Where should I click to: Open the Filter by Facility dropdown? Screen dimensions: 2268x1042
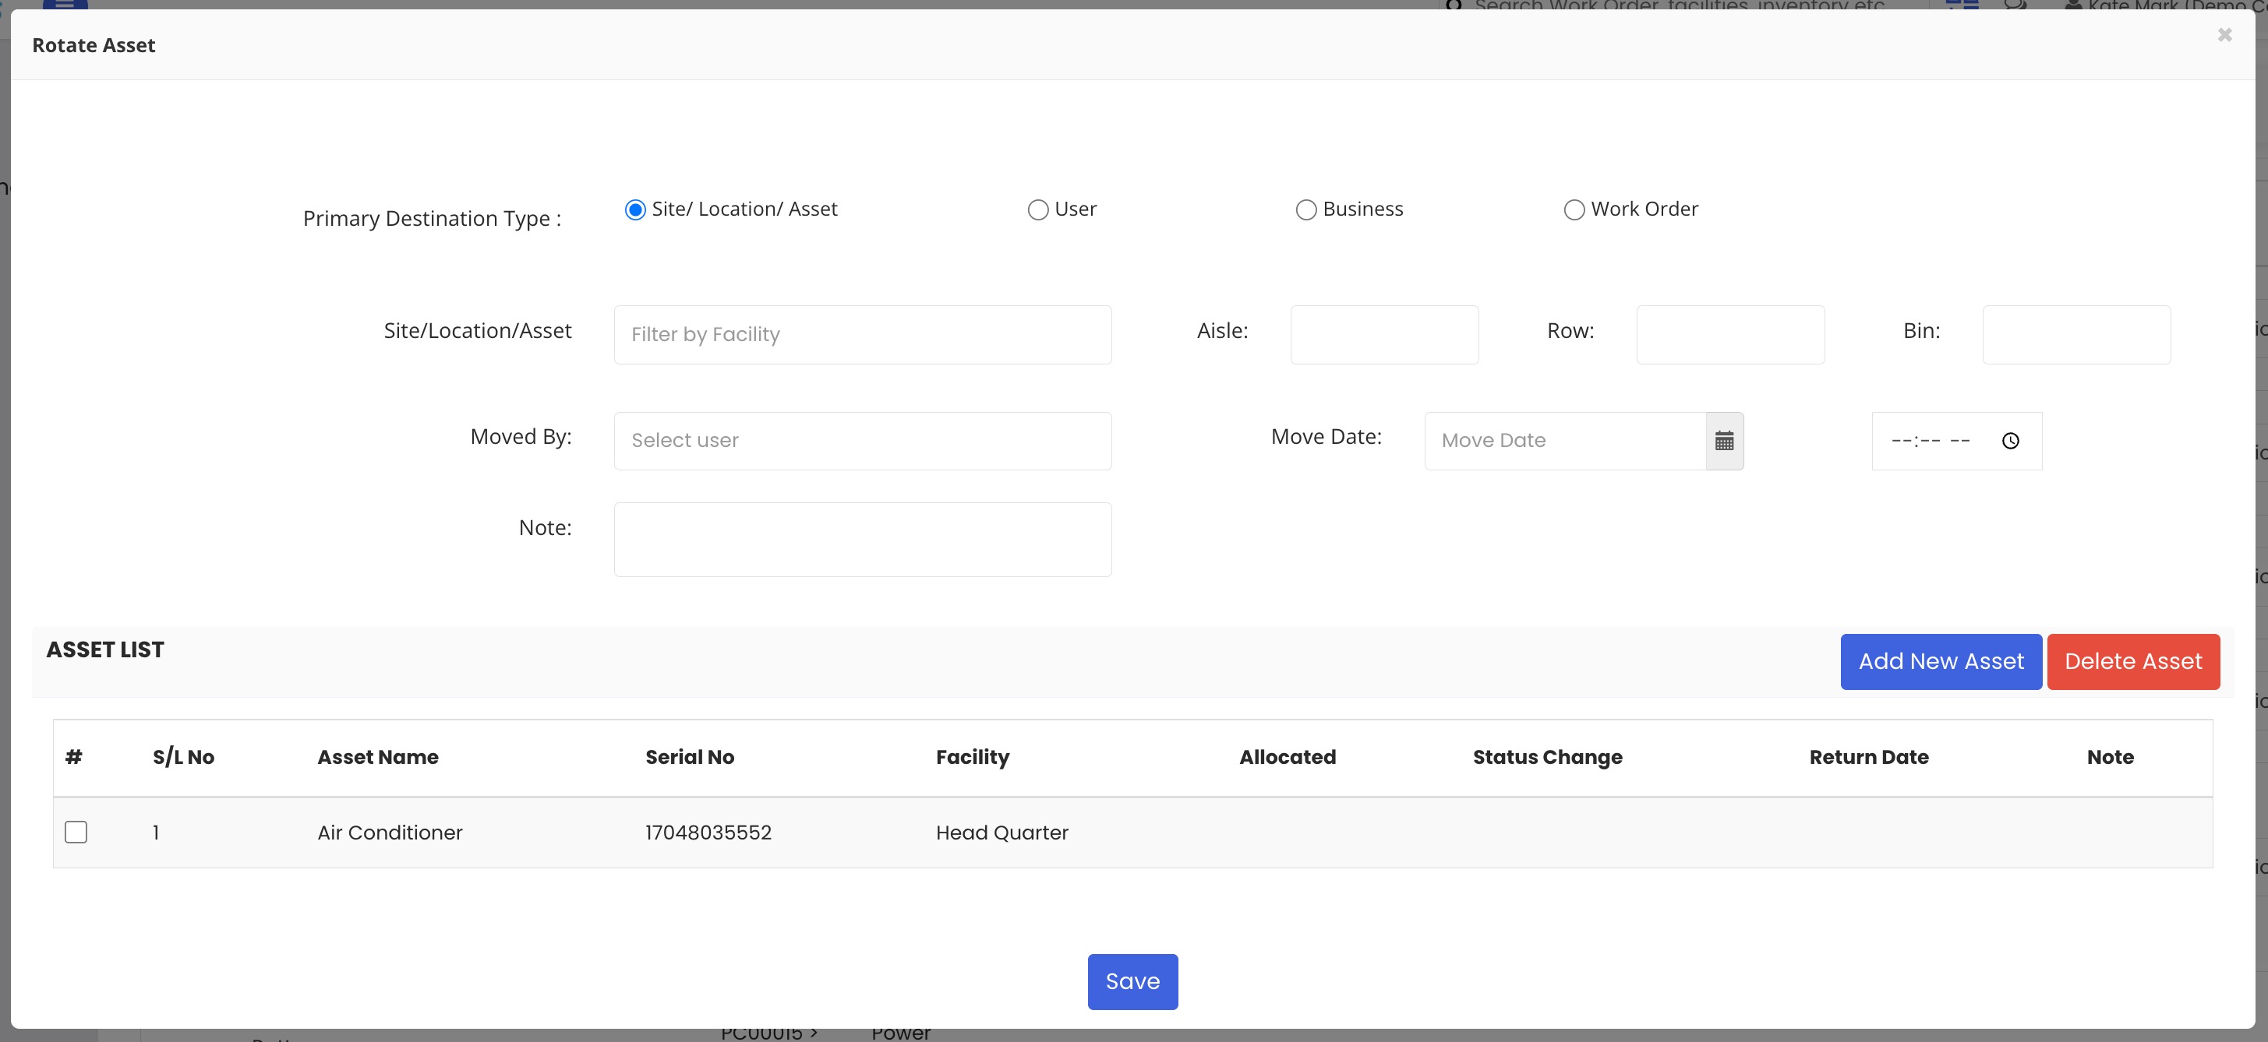(x=862, y=334)
